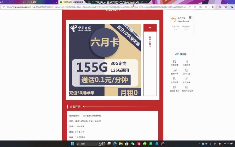
Task: Click the microphone icon in system tray
Action: click(x=210, y=144)
